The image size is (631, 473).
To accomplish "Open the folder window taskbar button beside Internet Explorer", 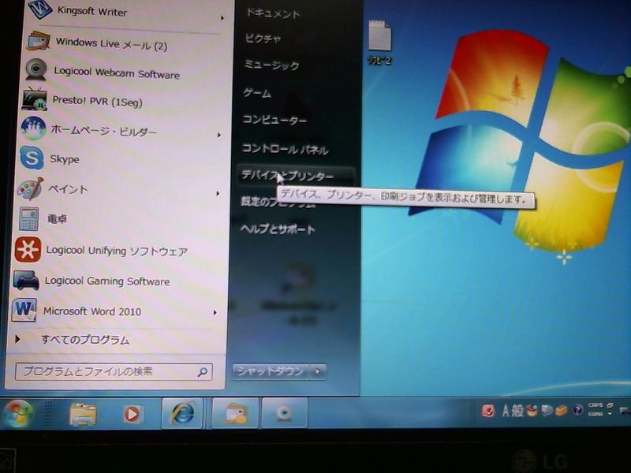I will tap(235, 413).
